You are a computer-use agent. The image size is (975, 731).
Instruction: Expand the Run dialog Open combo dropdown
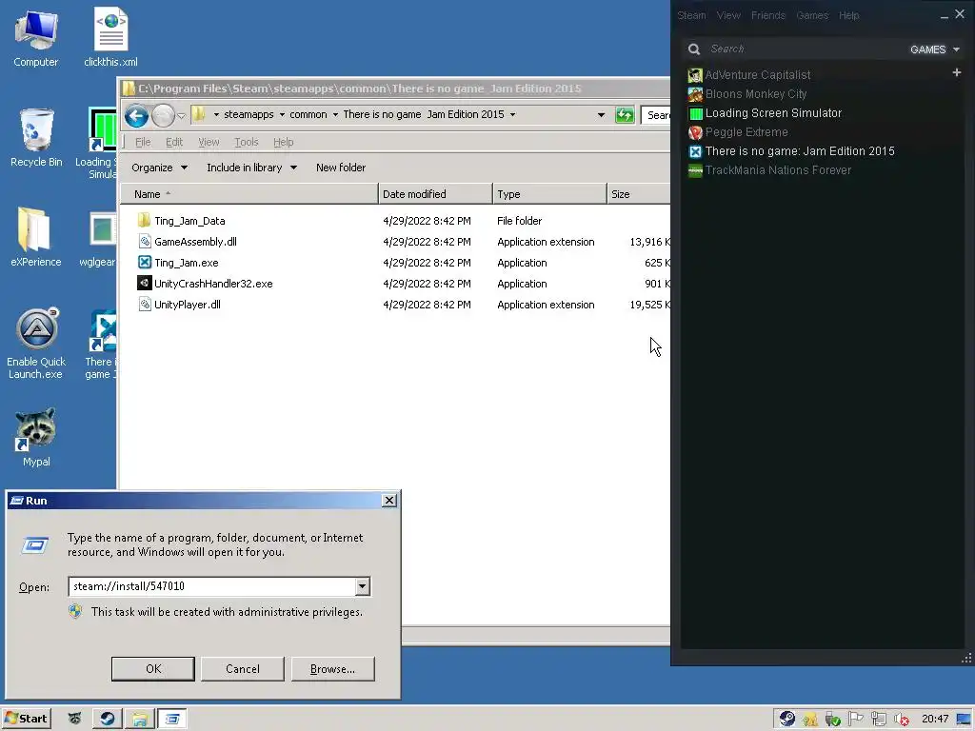[x=362, y=586]
